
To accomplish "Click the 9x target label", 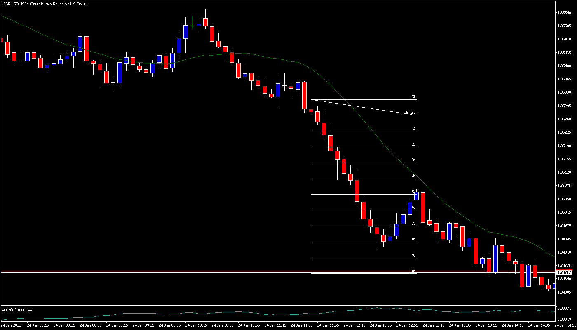I will [x=414, y=255].
